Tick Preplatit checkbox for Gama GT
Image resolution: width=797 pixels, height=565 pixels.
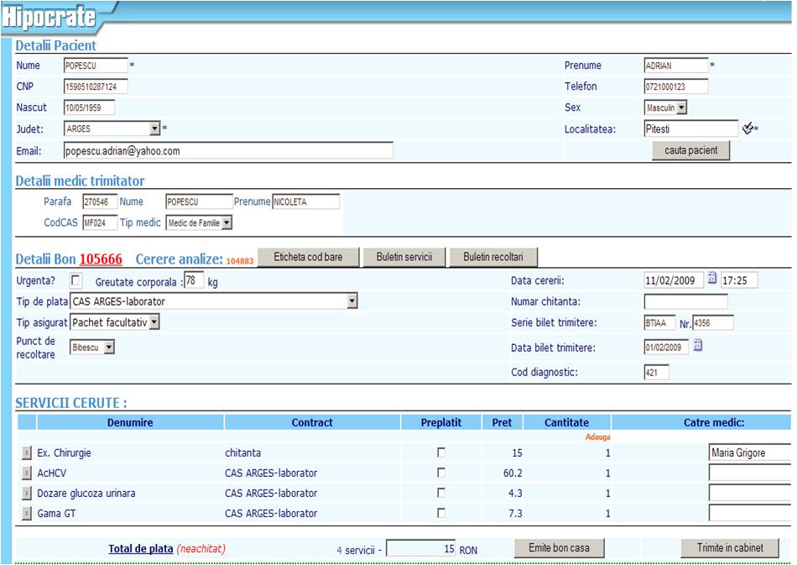pyautogui.click(x=441, y=513)
